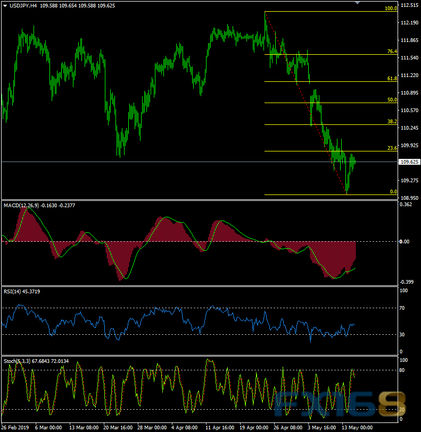Click the current price tag 109.625
The height and width of the screenshot is (432, 421).
click(x=409, y=162)
